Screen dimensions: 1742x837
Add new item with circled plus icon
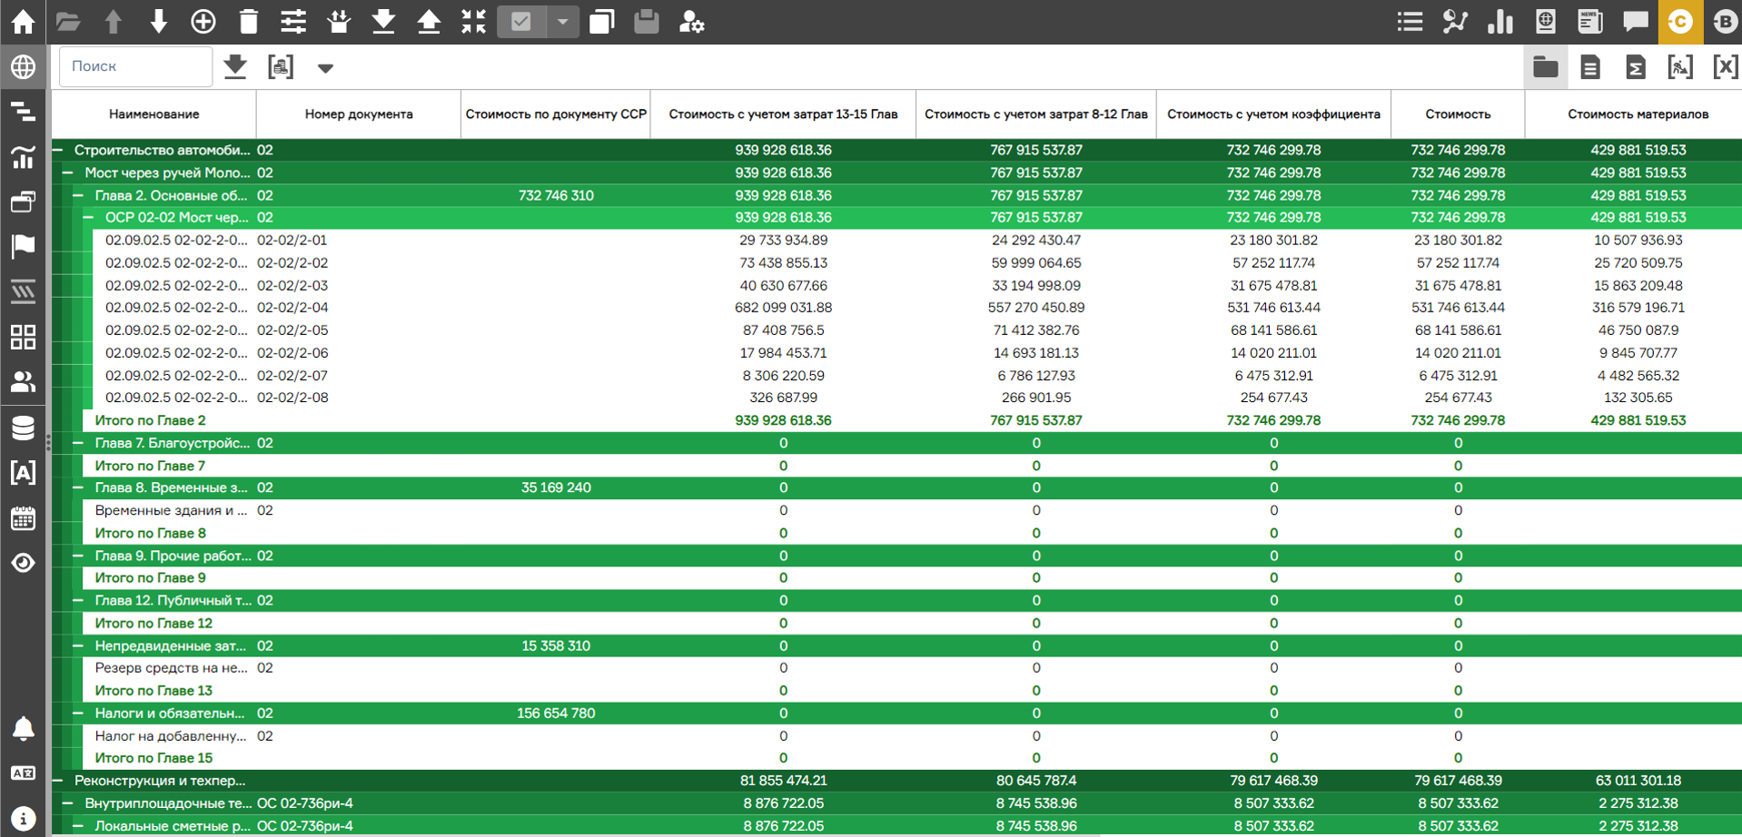[x=203, y=22]
